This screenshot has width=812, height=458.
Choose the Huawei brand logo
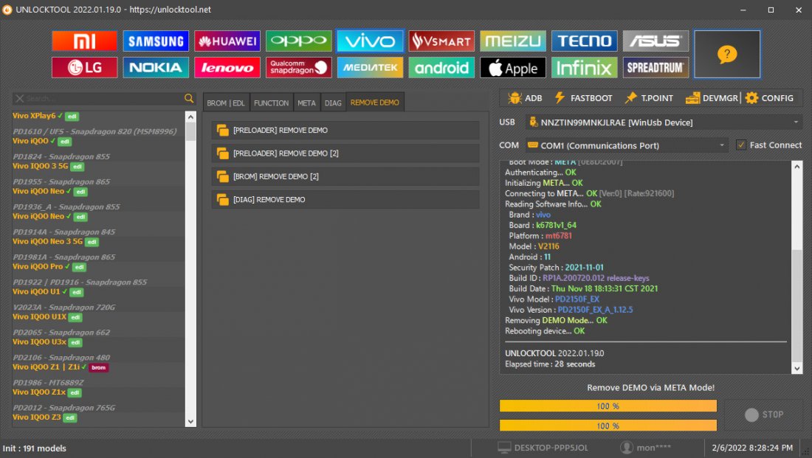click(227, 41)
